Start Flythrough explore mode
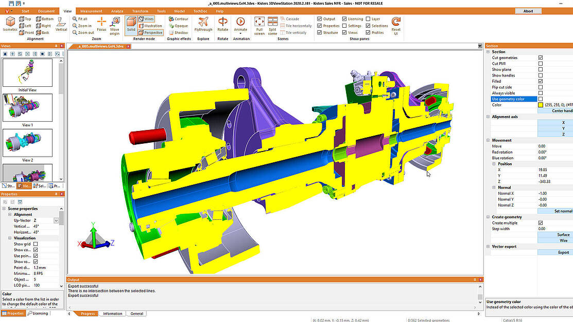Viewport: 573px width, 322px height. pyautogui.click(x=203, y=25)
